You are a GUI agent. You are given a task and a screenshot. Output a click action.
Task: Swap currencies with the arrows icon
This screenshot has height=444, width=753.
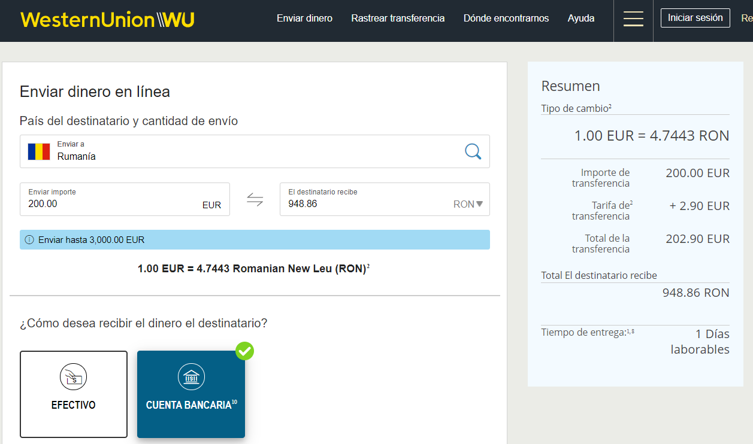point(255,199)
